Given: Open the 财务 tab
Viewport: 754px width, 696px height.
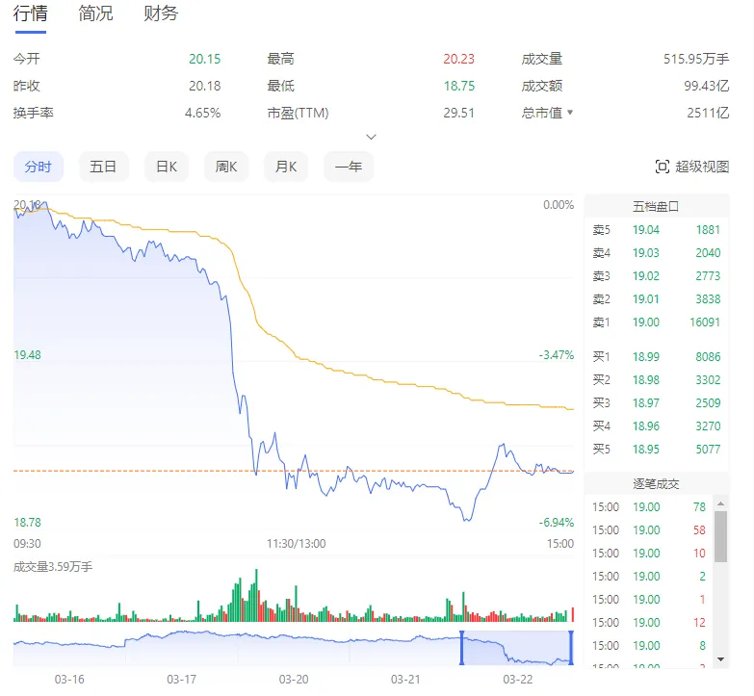Looking at the screenshot, I should (161, 13).
